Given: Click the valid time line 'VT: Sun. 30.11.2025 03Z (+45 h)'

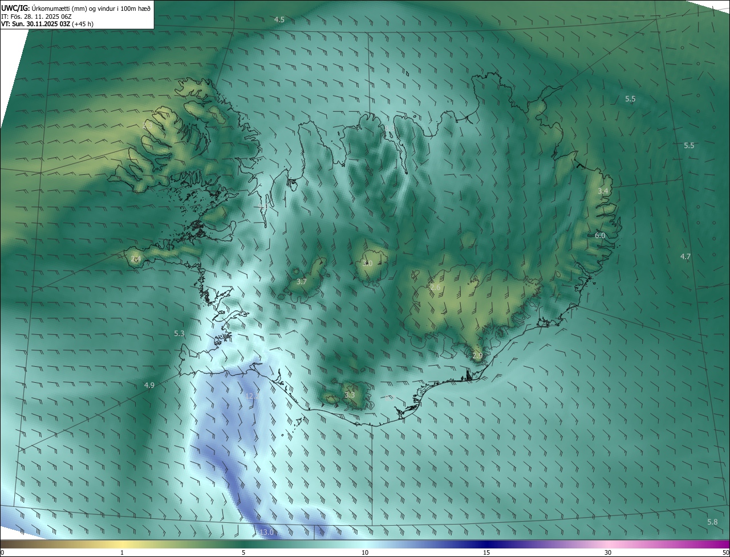Looking at the screenshot, I should pos(47,24).
